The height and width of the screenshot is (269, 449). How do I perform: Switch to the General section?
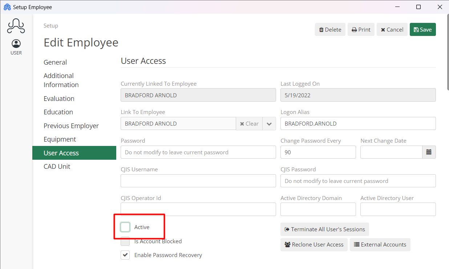[x=55, y=62]
